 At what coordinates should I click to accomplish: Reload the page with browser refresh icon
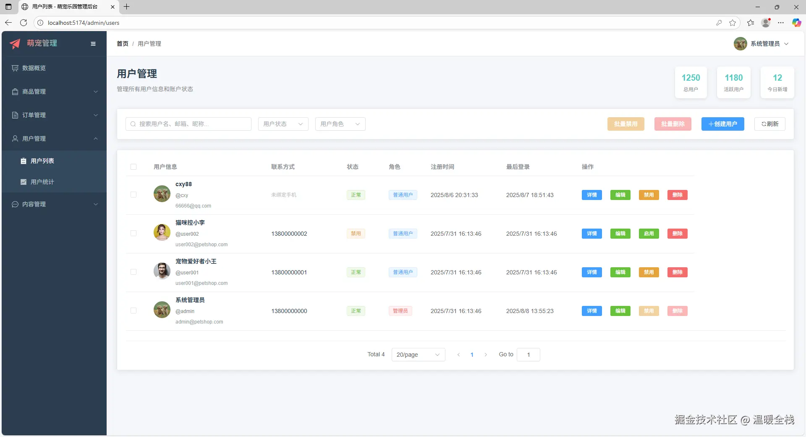tap(24, 23)
